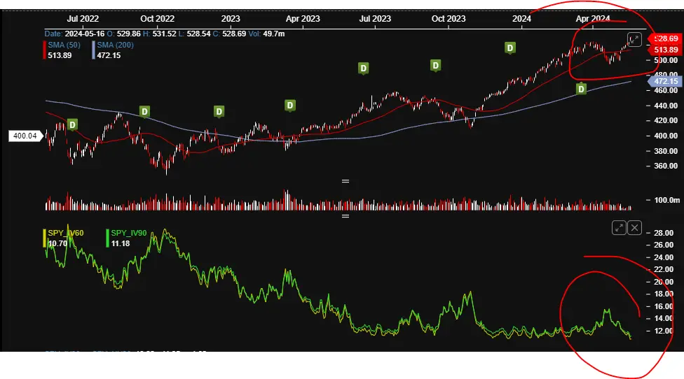Select the December 2022 dividend D marker
The width and height of the screenshot is (684, 379).
tap(219, 111)
